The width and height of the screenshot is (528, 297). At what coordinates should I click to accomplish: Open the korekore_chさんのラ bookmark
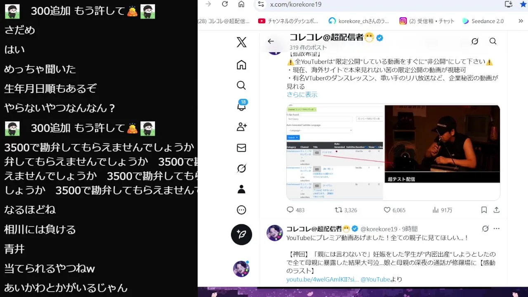[x=359, y=21]
